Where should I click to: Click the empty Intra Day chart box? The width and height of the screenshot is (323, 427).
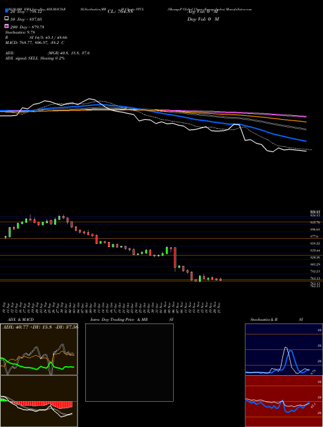129,362
